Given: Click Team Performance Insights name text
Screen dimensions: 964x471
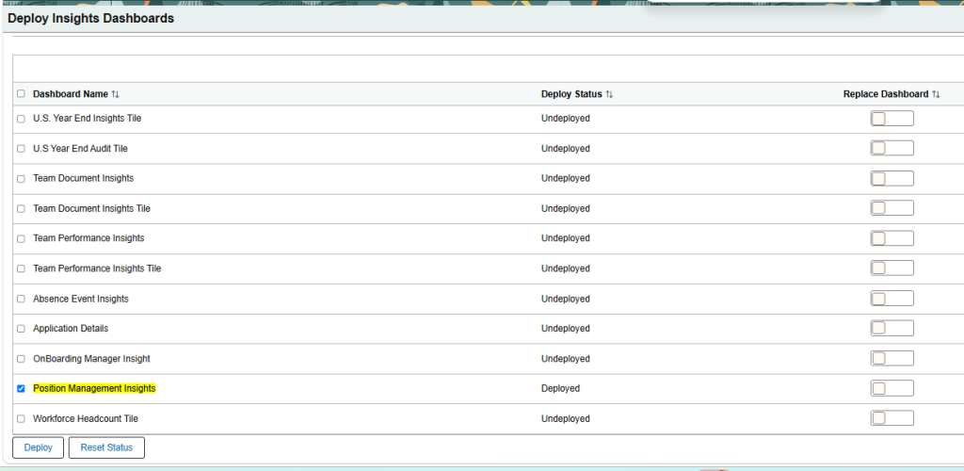Looking at the screenshot, I should click(x=88, y=238).
